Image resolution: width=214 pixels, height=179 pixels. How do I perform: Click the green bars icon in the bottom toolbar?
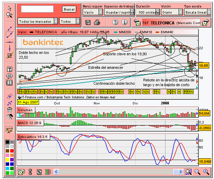[48, 172]
